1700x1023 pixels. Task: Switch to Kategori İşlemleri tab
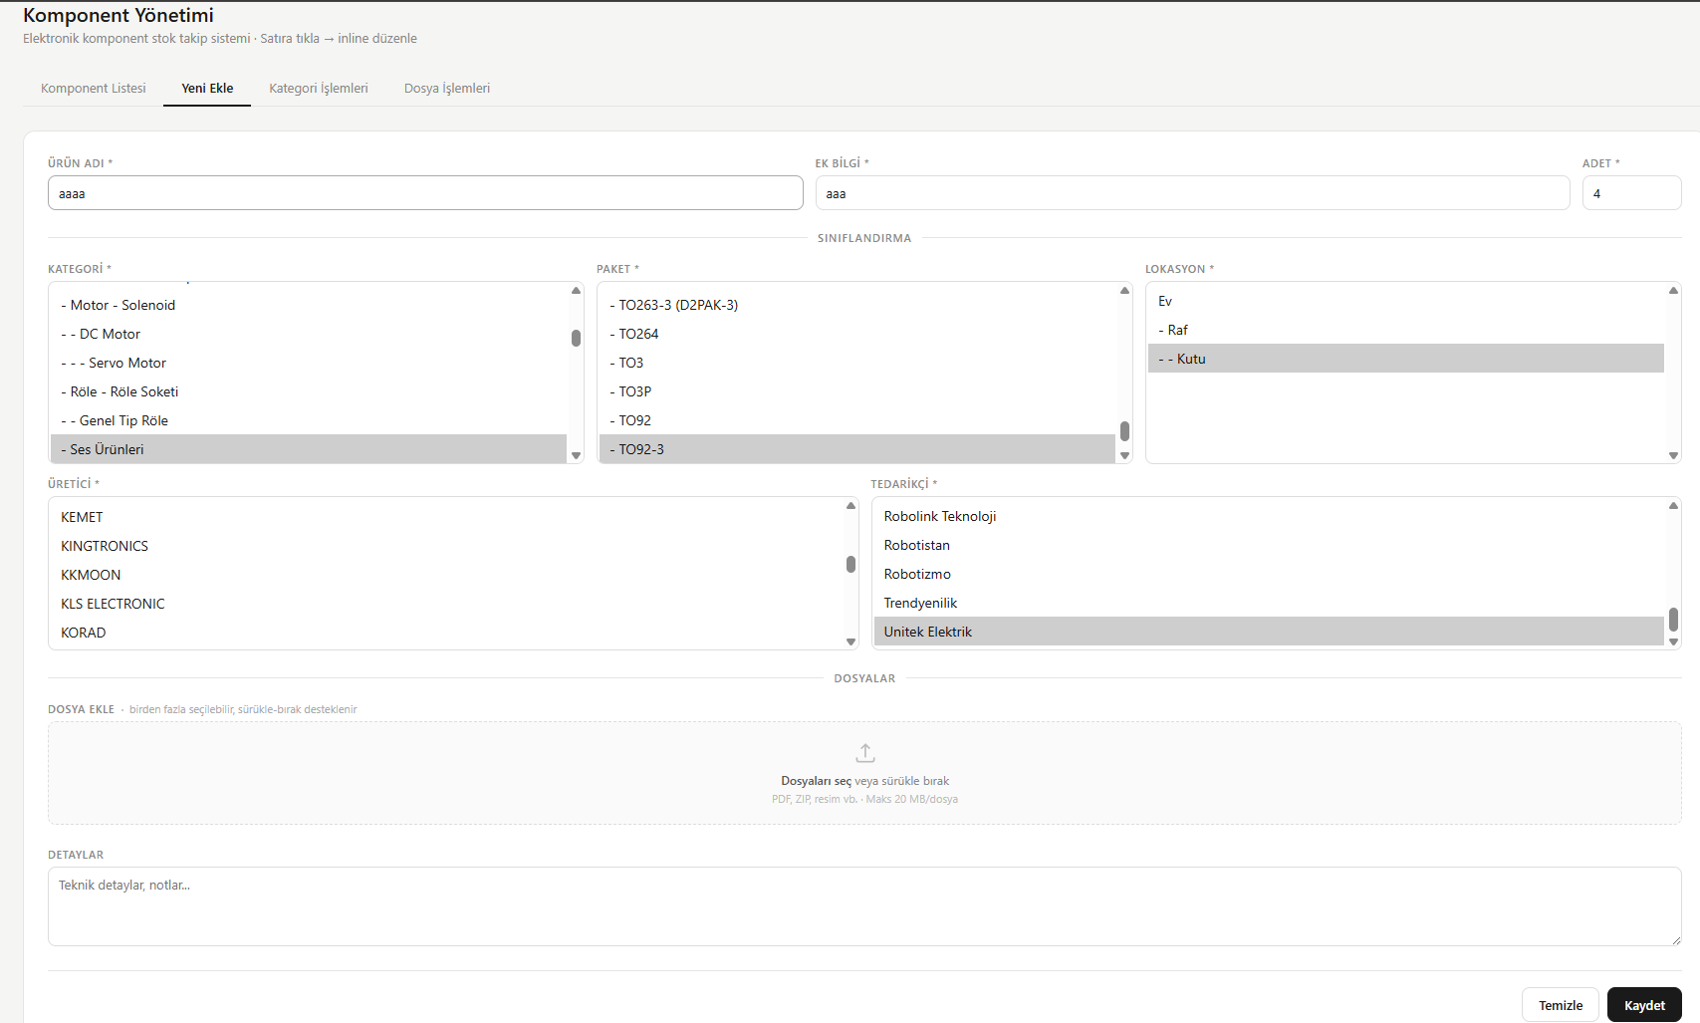319,89
